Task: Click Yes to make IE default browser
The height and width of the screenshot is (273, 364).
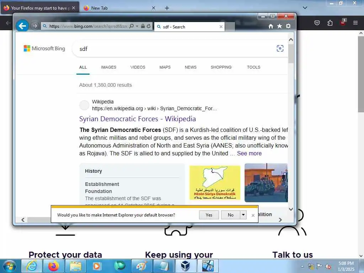Action: tap(209, 215)
